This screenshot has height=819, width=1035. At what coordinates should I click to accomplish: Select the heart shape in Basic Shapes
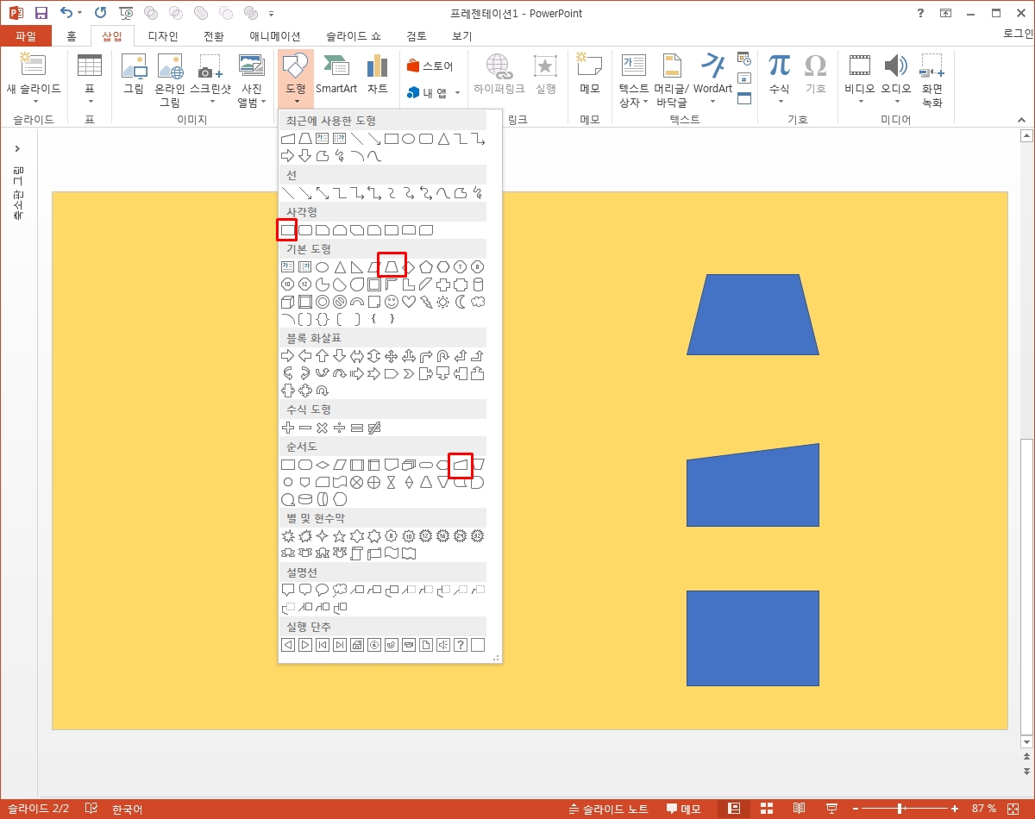coord(409,302)
